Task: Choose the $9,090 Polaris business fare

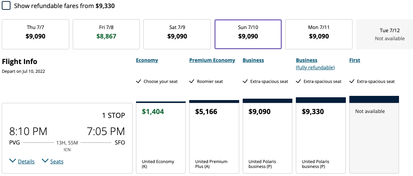Action: [268, 137]
